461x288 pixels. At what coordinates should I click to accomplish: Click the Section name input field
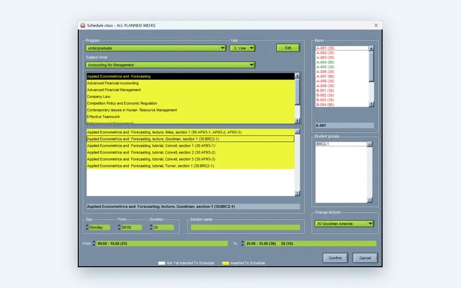point(245,228)
